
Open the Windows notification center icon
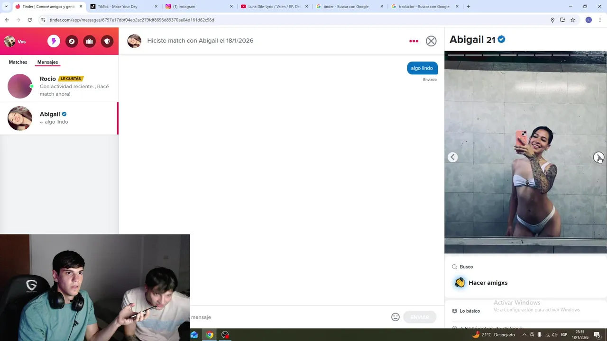pyautogui.click(x=597, y=335)
